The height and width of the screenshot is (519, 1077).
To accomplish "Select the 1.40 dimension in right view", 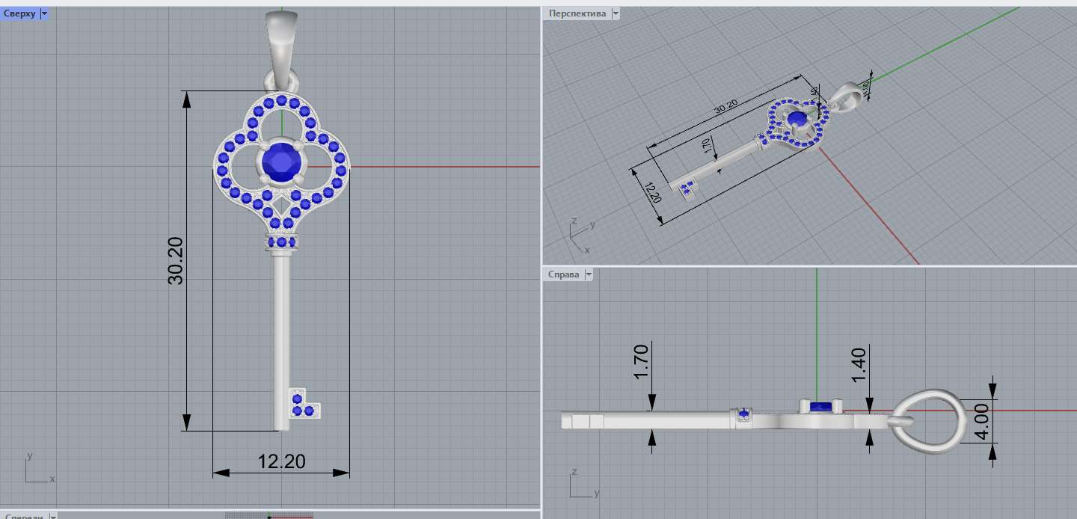I will coord(859,365).
